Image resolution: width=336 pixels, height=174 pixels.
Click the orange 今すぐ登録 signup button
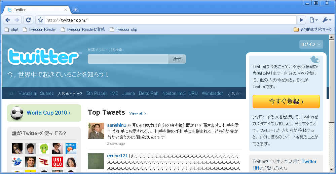point(286,101)
